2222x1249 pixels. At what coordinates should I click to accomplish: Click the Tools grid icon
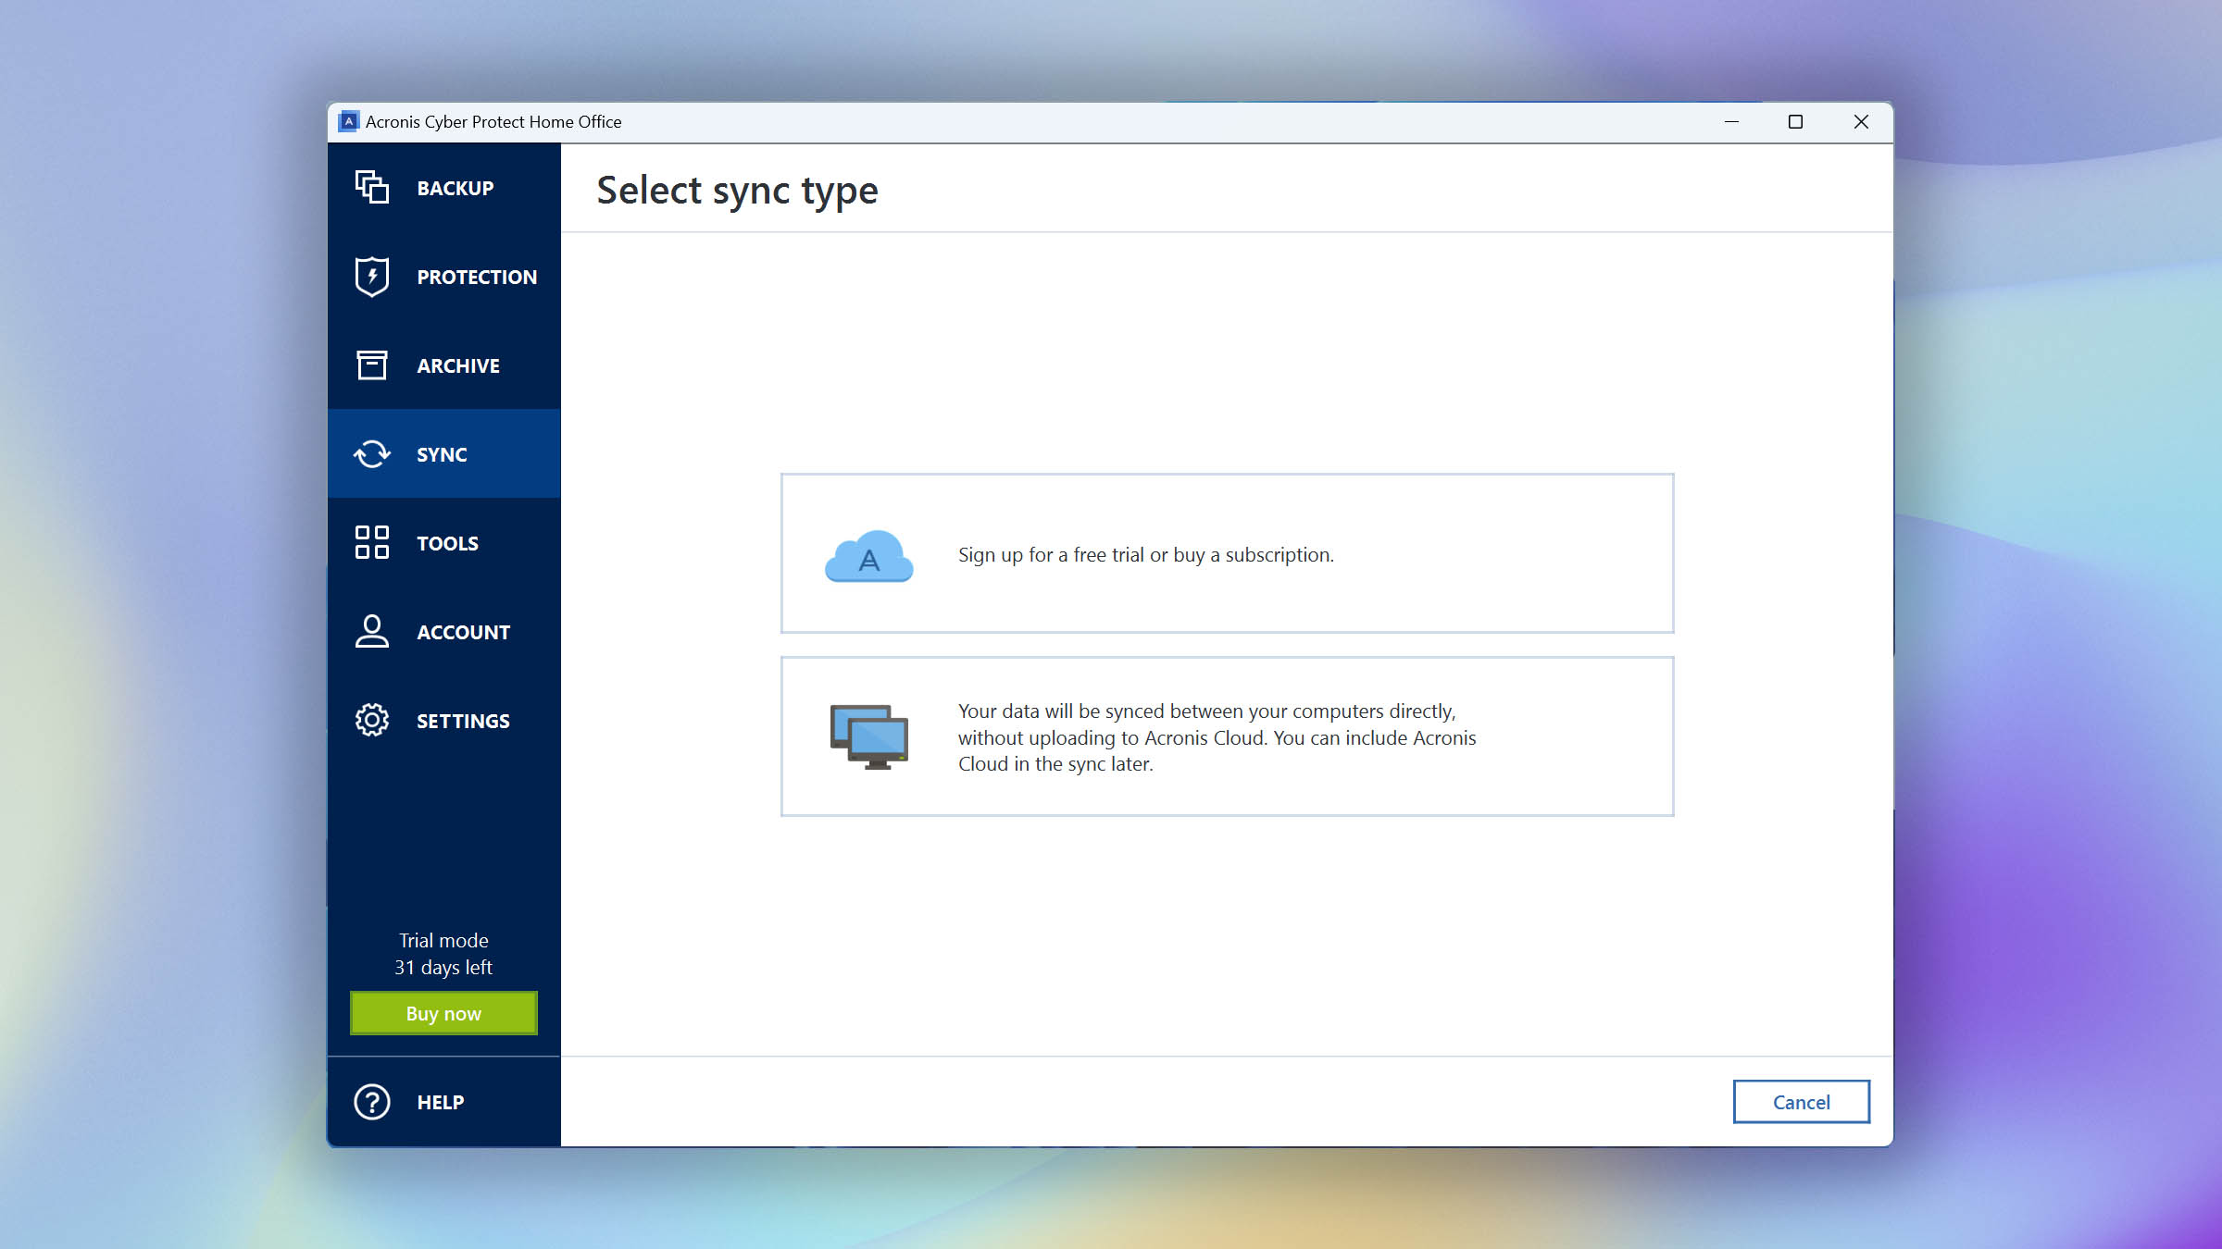click(x=372, y=543)
